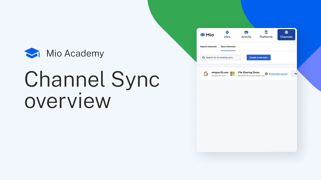Click the Mio Academy title text

[x=75, y=53]
